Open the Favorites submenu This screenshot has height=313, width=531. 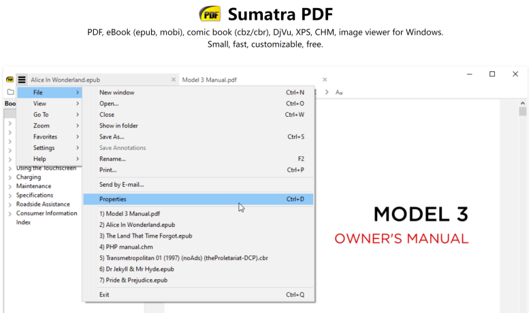(x=50, y=136)
